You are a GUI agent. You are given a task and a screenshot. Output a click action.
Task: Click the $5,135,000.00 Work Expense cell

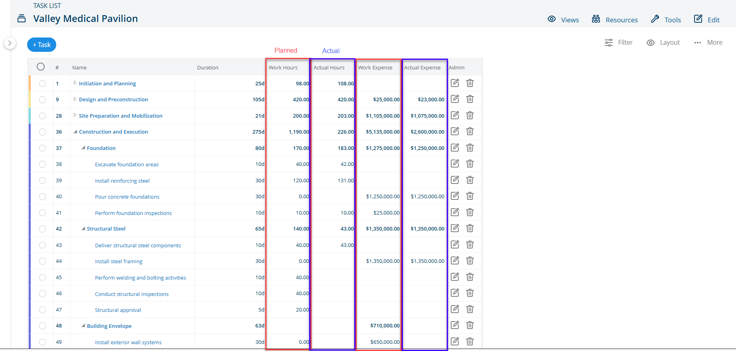[383, 132]
